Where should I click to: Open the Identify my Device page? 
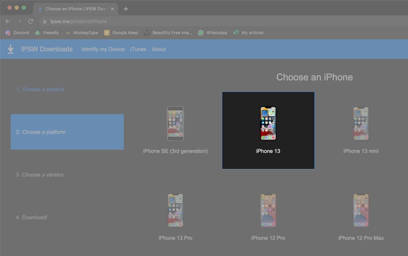tap(103, 49)
